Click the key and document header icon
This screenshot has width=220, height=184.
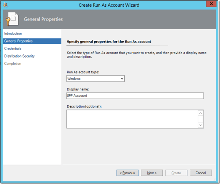[x=10, y=20]
